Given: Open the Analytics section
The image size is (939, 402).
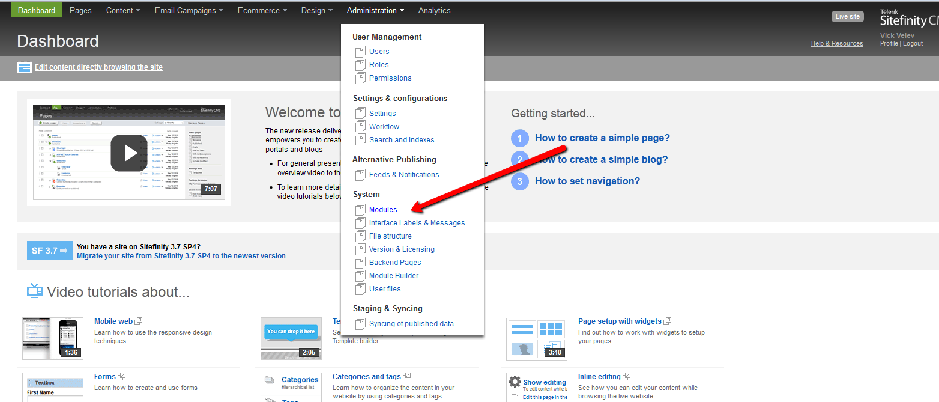Looking at the screenshot, I should (x=435, y=10).
